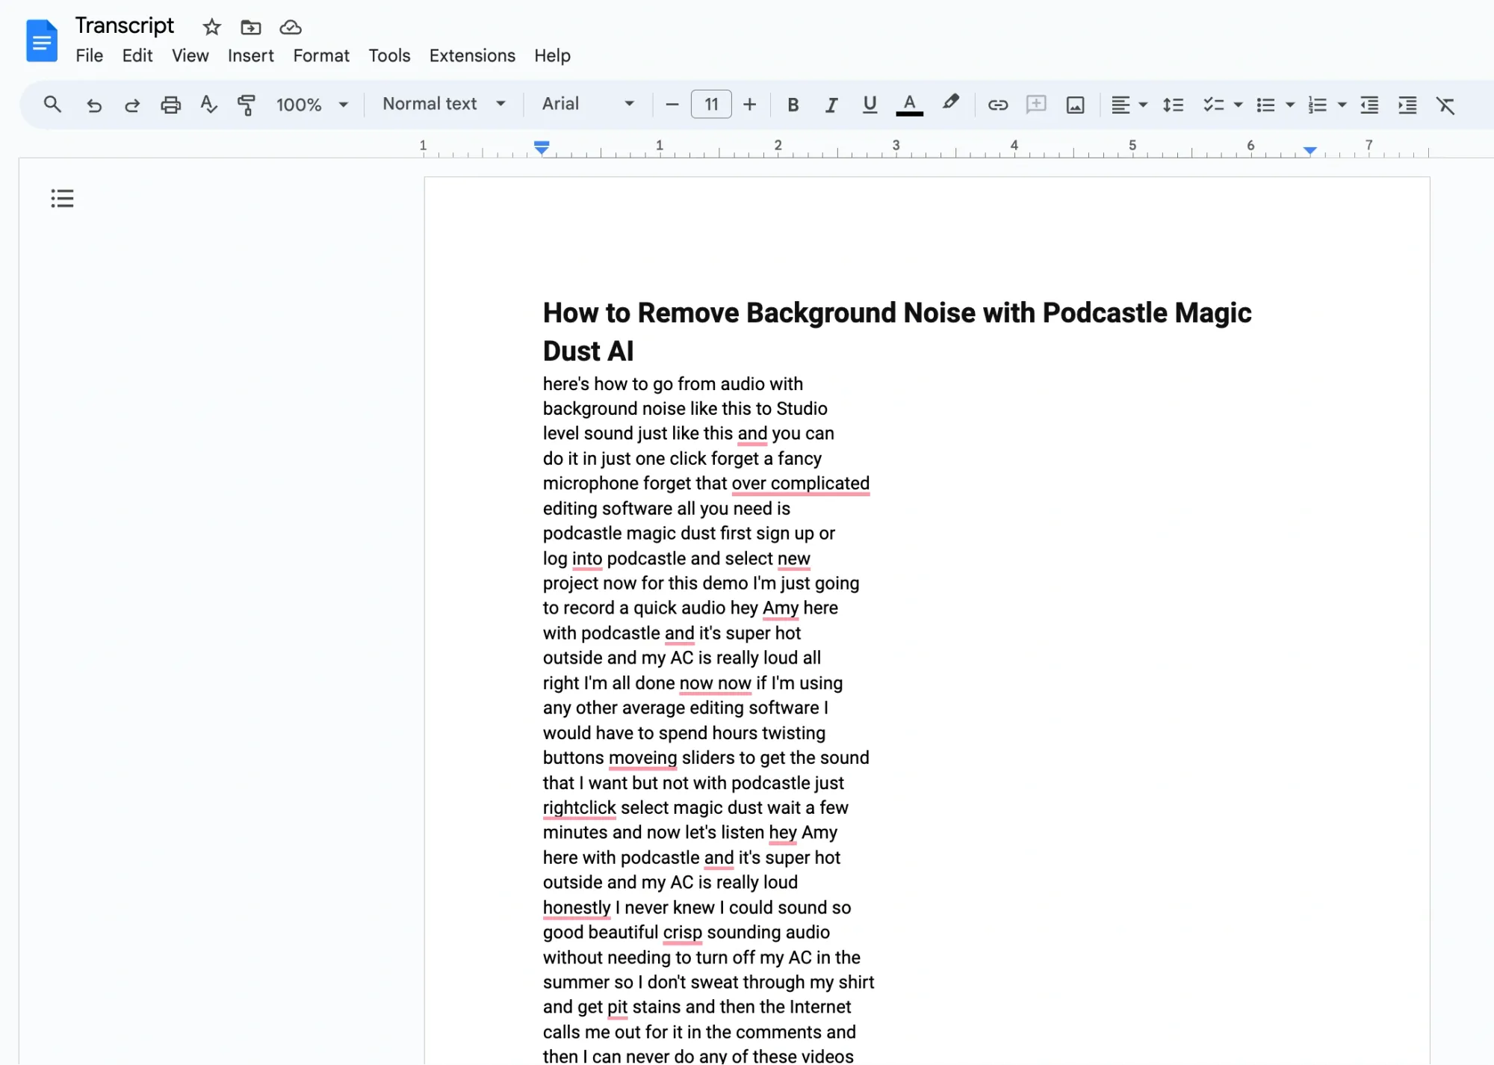
Task: Check cloud save status icon
Action: tap(291, 28)
